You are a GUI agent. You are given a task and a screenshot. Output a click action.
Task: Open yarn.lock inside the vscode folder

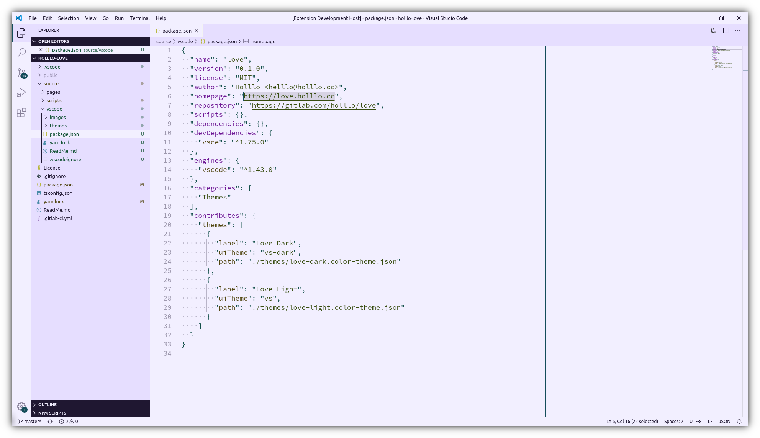pos(90,142)
